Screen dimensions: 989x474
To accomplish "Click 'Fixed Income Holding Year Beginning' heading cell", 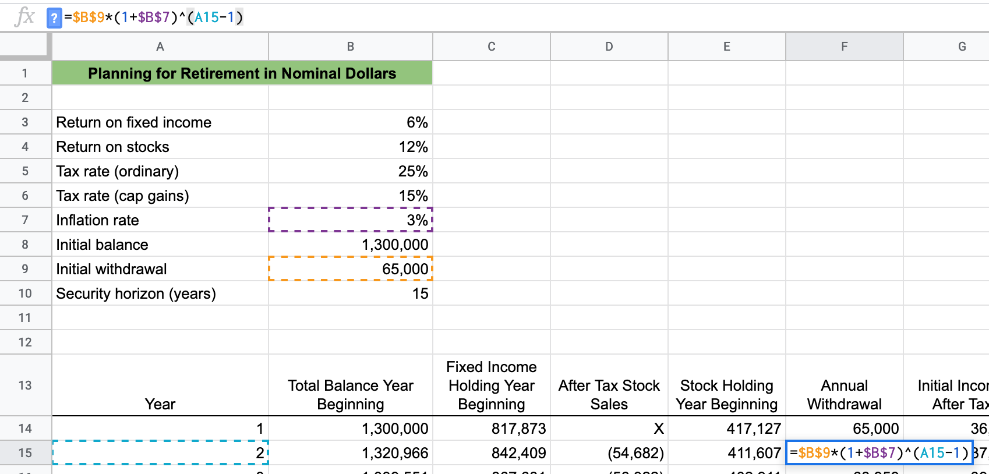I will point(492,385).
